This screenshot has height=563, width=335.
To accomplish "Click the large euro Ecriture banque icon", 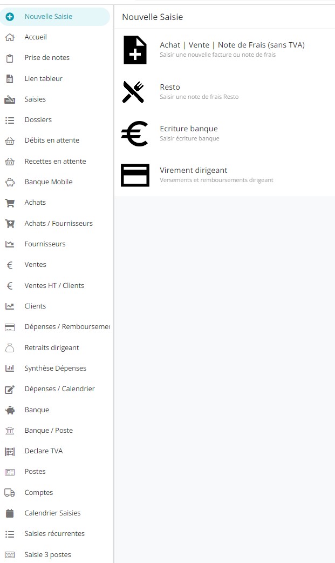I will coord(134,133).
